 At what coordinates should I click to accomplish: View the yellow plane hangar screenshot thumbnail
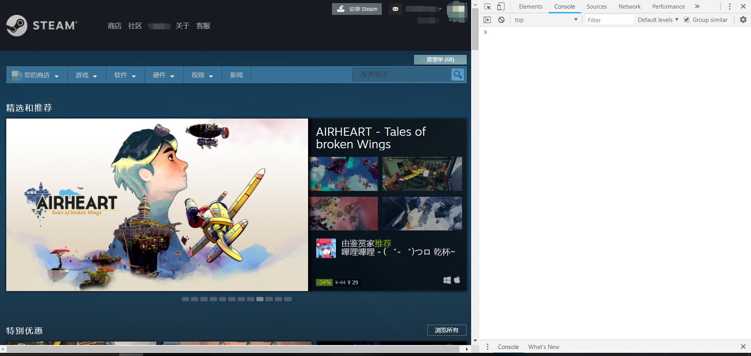click(422, 174)
